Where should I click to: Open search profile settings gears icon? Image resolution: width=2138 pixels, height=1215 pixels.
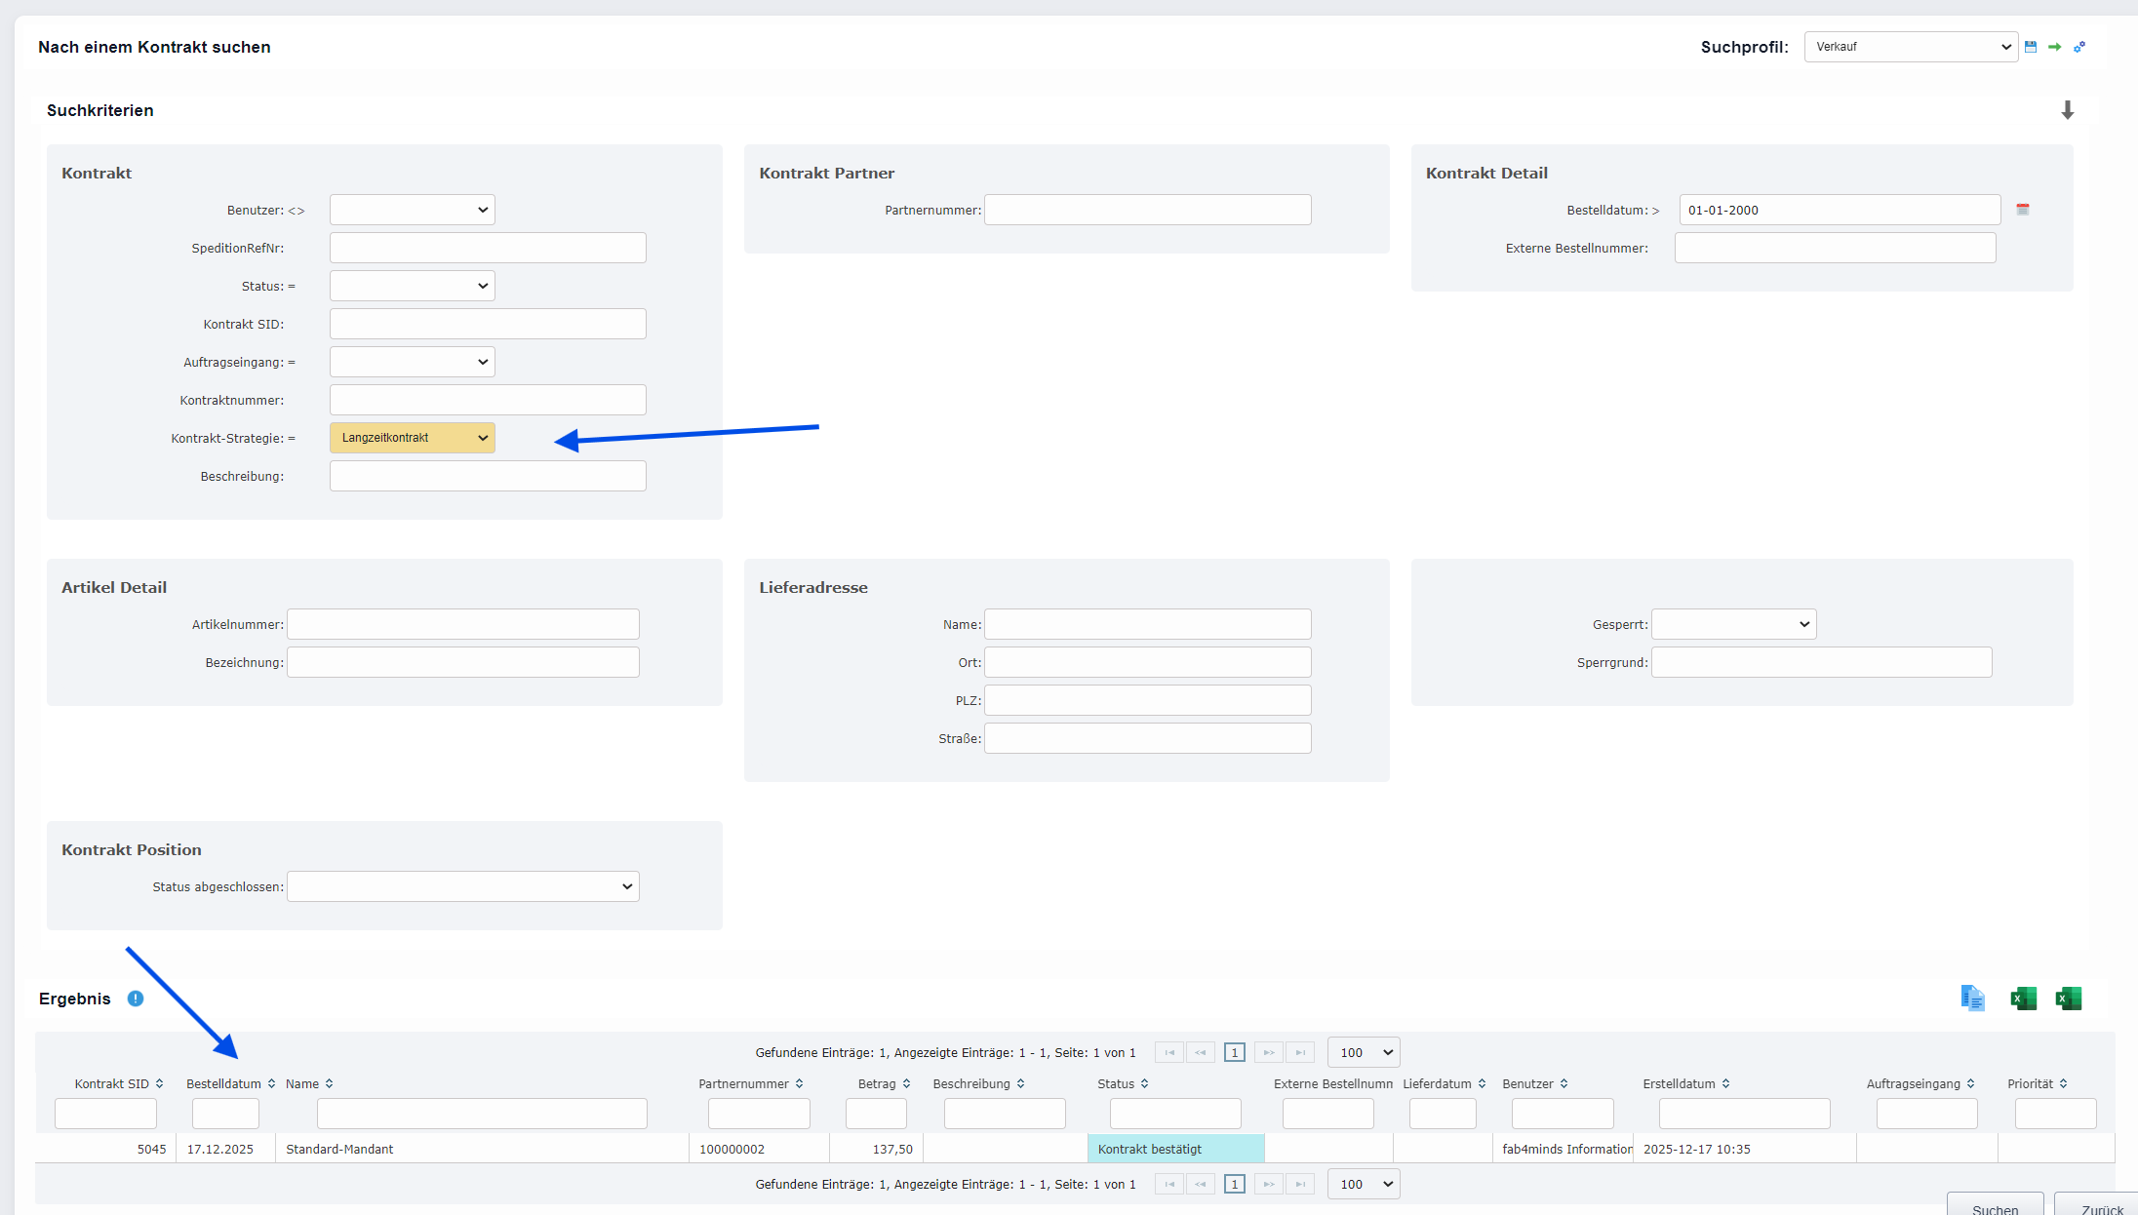click(2079, 47)
